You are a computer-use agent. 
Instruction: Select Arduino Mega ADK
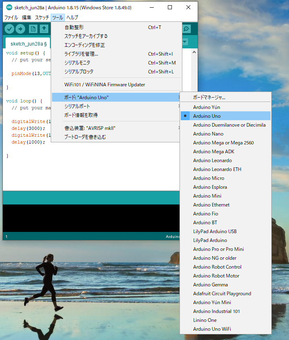point(225,152)
